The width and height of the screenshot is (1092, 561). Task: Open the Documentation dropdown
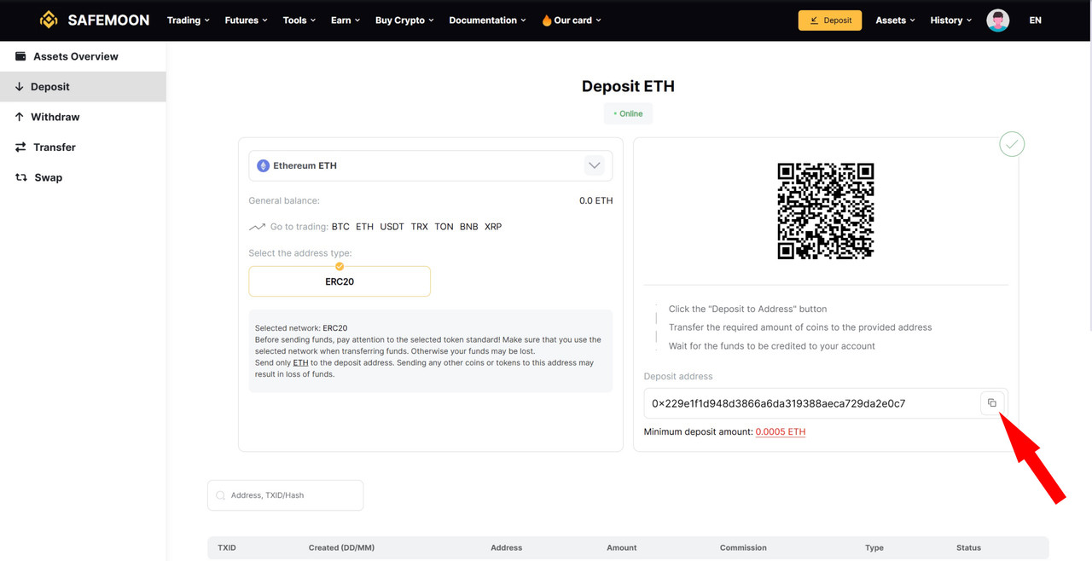[487, 20]
